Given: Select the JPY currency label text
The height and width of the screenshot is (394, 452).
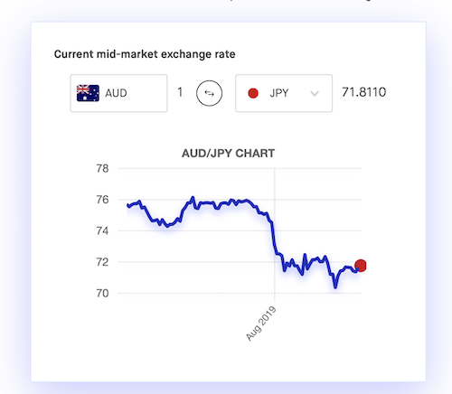Looking at the screenshot, I should (x=279, y=93).
